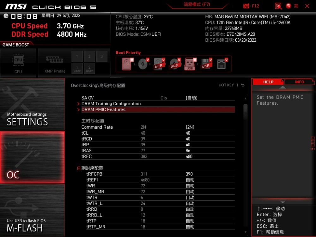Collapse the 副时序配置 section
Screen dimensions: 316x237
(x=79, y=168)
